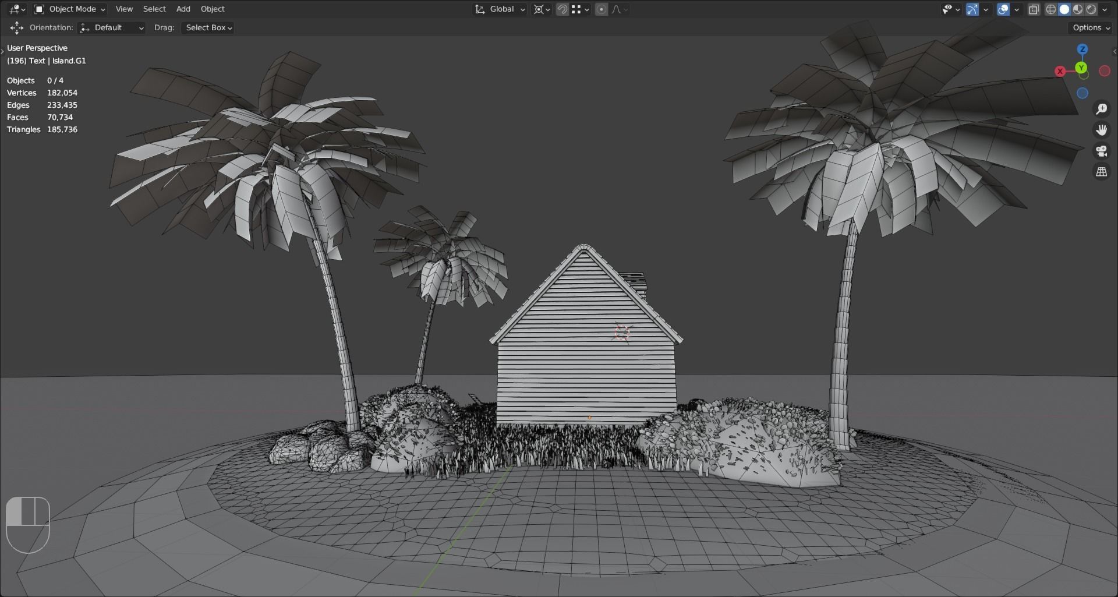Open the proportional falloff curve menu

pos(619,9)
